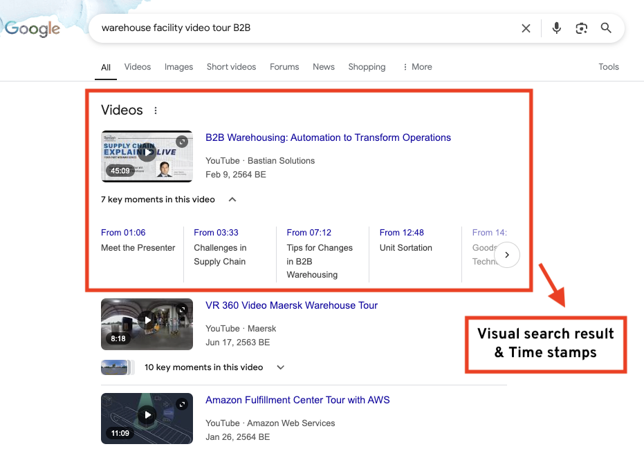The width and height of the screenshot is (644, 451).
Task: Play the Maersk Warehouse Tour video thumbnail
Action: 147,324
